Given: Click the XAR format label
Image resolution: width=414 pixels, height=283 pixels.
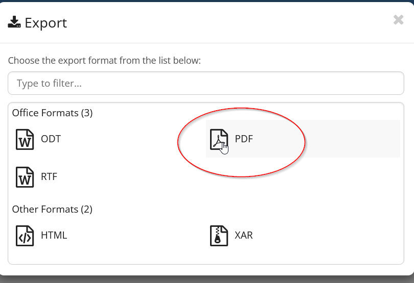Looking at the screenshot, I should click(x=244, y=236).
